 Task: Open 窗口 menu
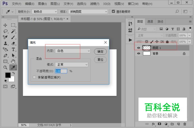point(133,4)
